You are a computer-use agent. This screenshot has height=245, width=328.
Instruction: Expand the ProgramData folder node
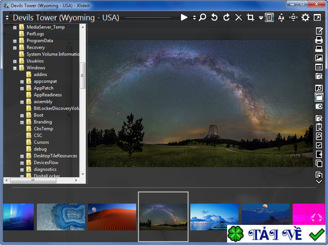(x=15, y=41)
